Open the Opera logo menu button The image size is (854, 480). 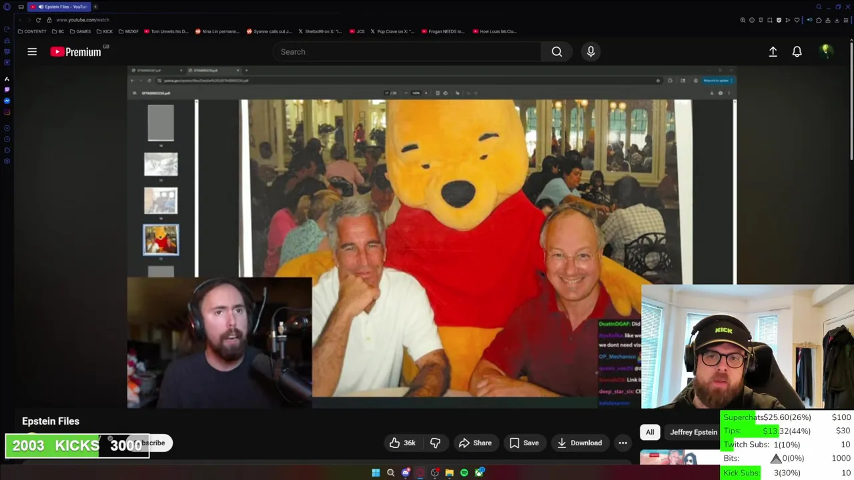coord(7,7)
